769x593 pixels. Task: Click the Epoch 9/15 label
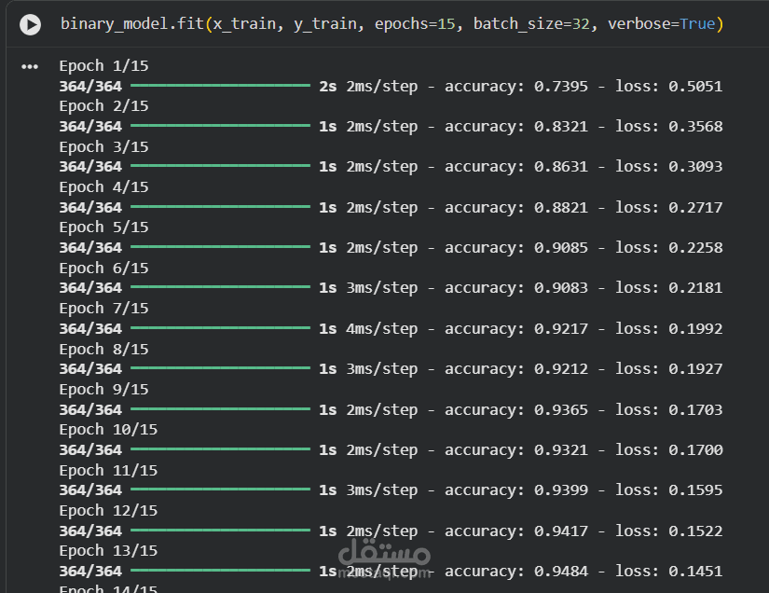point(103,389)
